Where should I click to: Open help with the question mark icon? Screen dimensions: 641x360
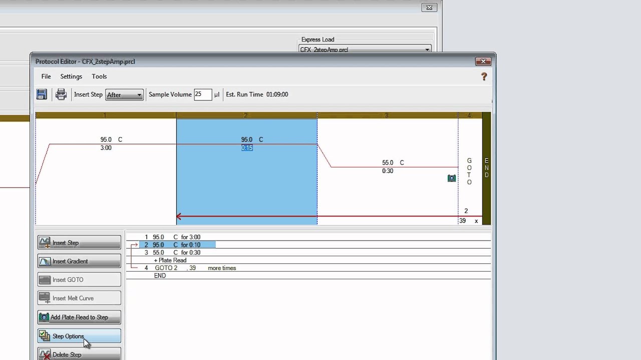484,76
